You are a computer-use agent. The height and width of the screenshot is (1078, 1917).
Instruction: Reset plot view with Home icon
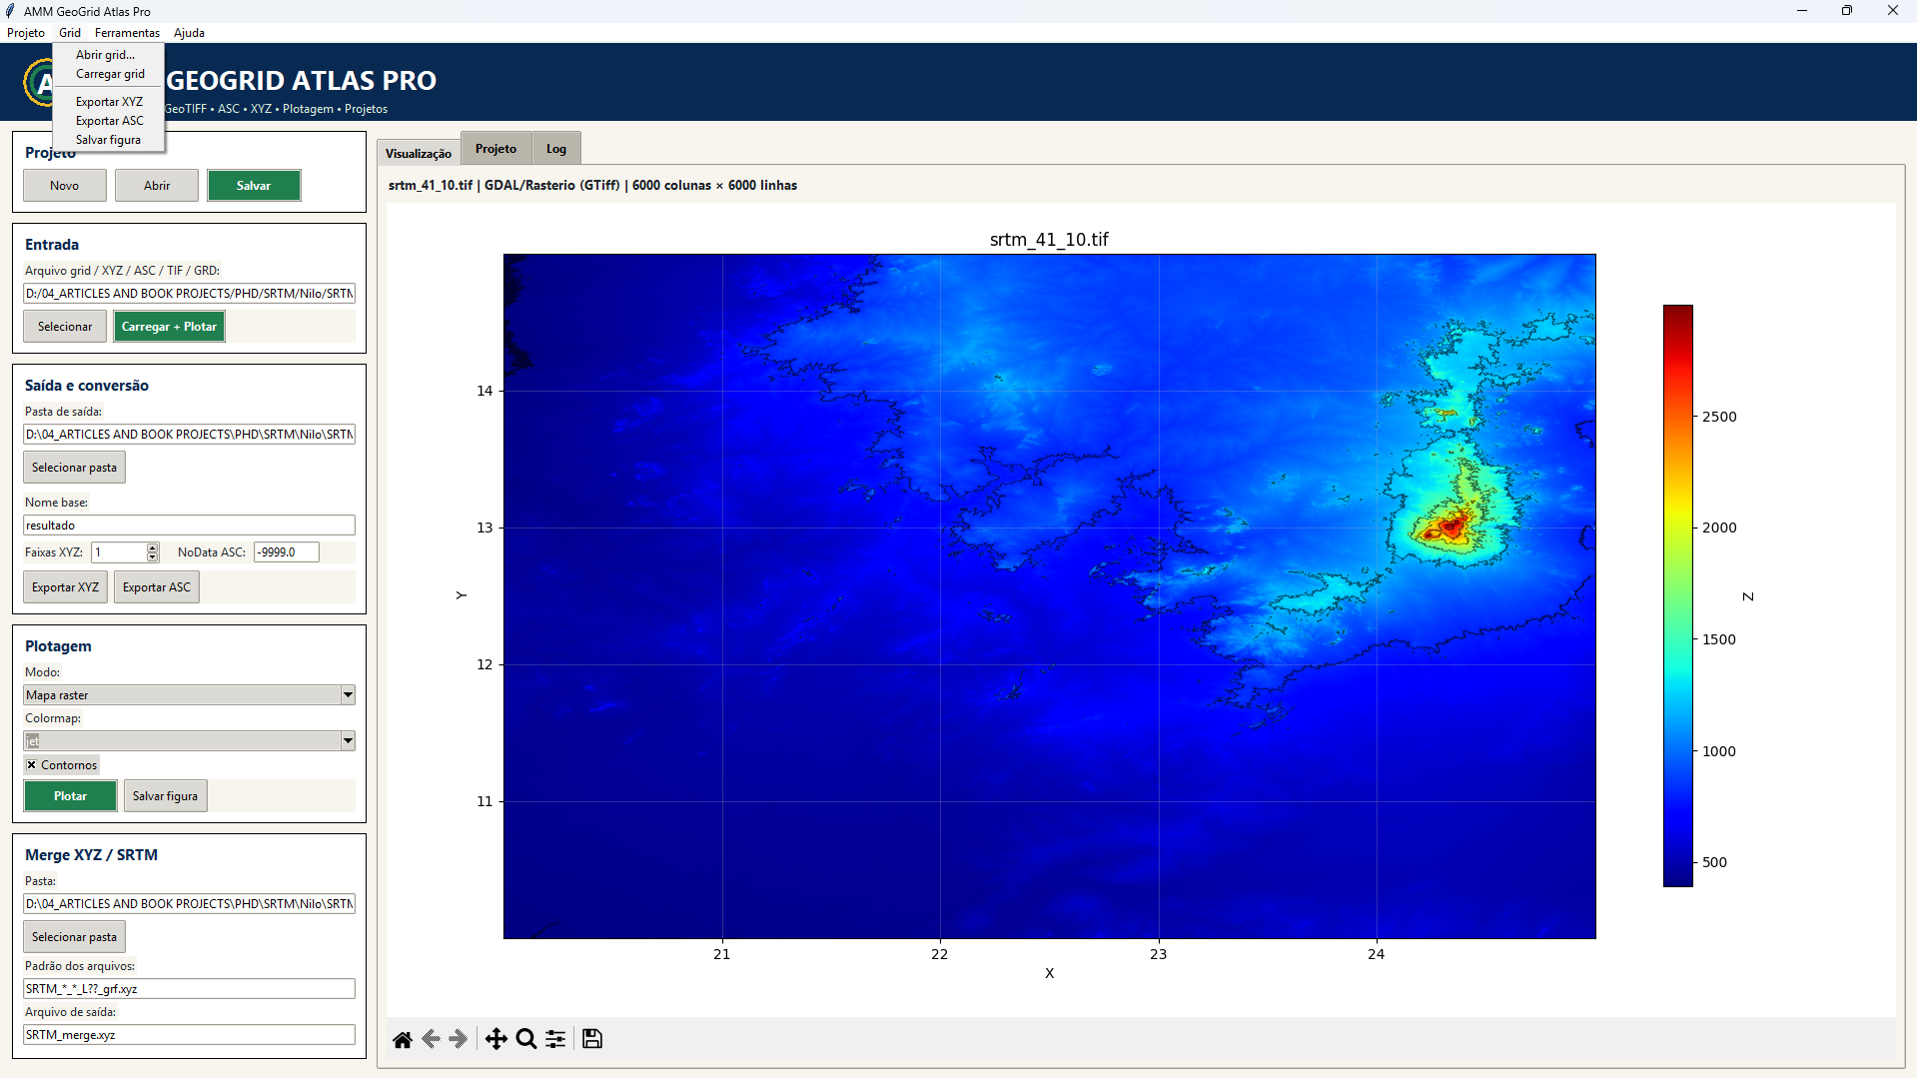pyautogui.click(x=403, y=1039)
